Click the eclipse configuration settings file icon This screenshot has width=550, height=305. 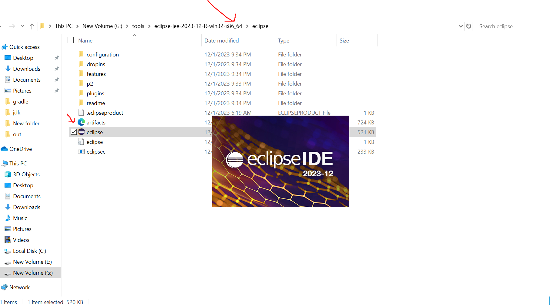pyautogui.click(x=81, y=142)
